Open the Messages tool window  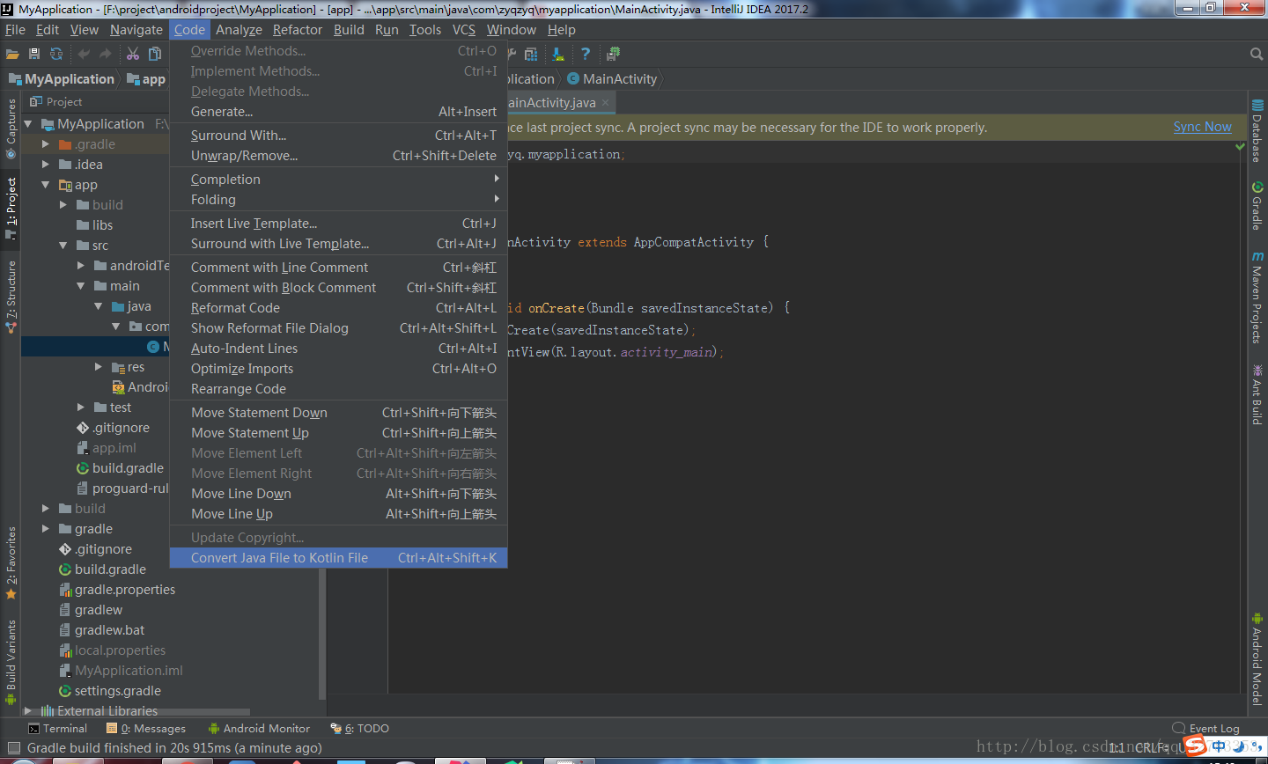[146, 729]
